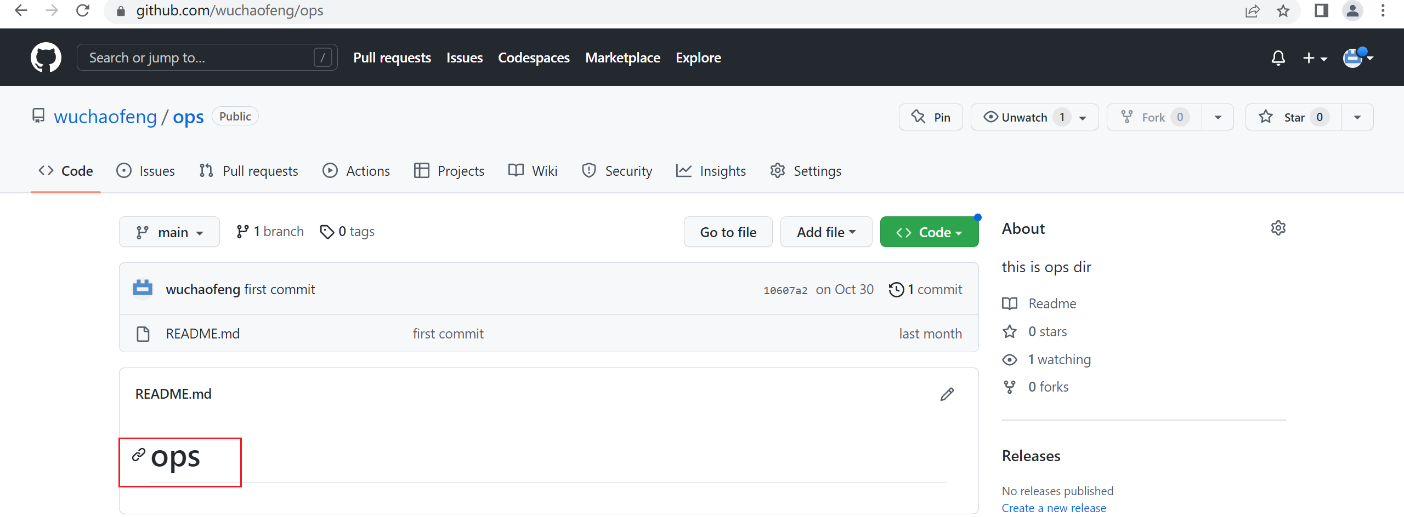Open the wuchaofeng owner profile link
The width and height of the screenshot is (1404, 517).
pyautogui.click(x=105, y=117)
